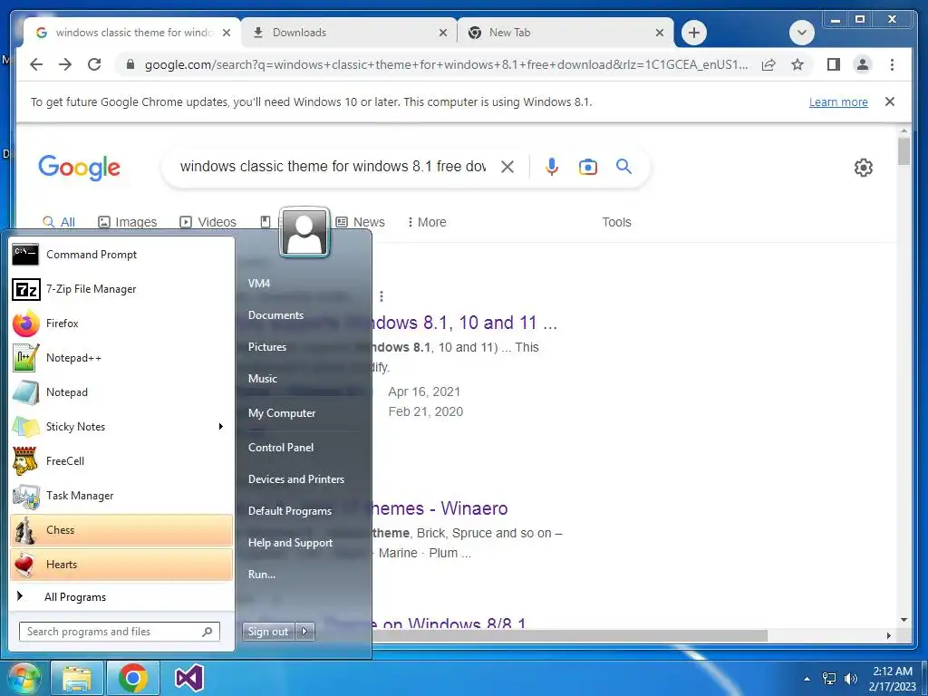
Task: Launch the Chess game
Action: point(121,529)
